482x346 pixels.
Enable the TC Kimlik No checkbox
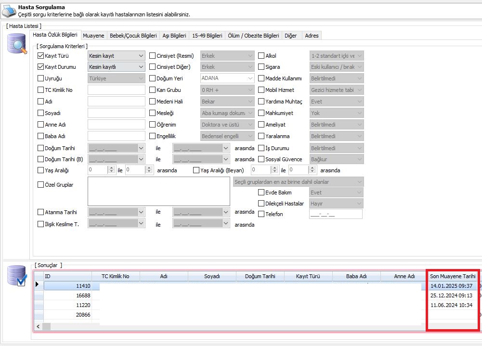(41, 90)
